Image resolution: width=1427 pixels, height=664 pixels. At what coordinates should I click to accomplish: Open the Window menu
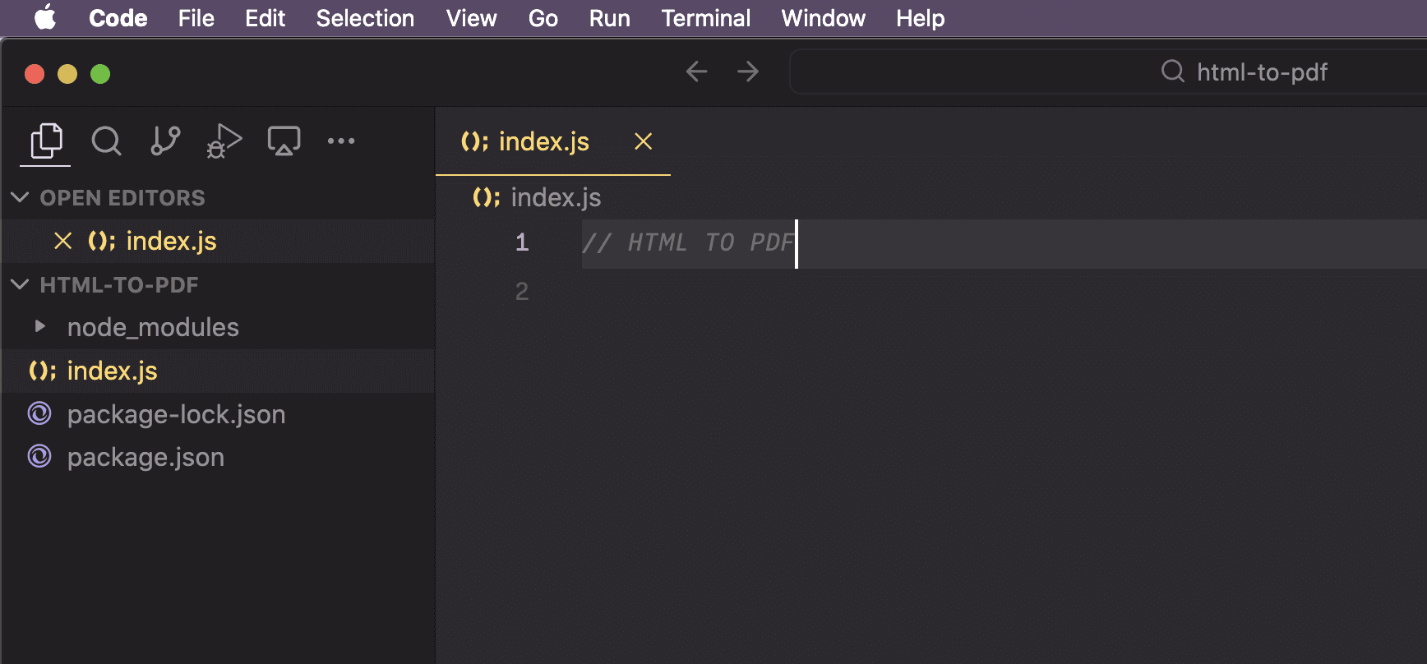coord(824,18)
